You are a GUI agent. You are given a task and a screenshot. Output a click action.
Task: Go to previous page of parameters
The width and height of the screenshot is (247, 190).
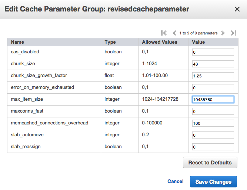pos(174,33)
